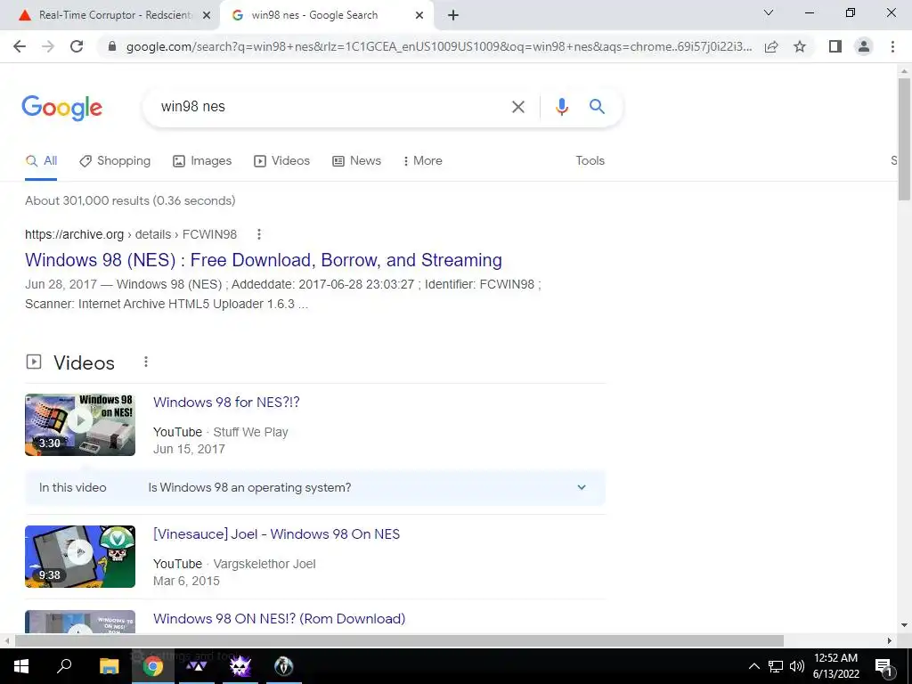Image resolution: width=912 pixels, height=684 pixels.
Task: Clear the search box with the X
Action: (517, 107)
